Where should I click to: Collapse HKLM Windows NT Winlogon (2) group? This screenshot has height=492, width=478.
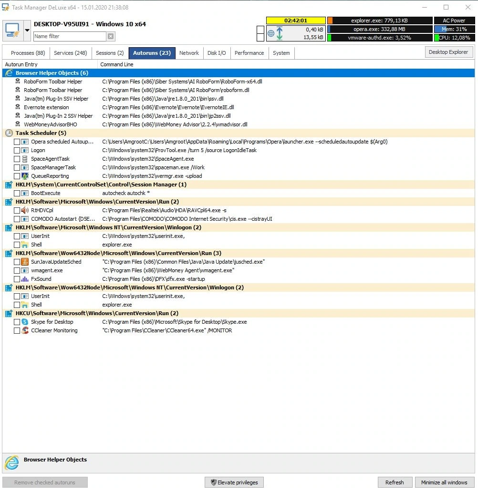click(239, 227)
